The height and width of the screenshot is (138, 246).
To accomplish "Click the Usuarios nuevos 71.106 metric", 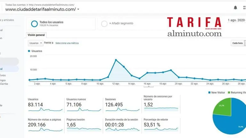I will coord(84,104).
